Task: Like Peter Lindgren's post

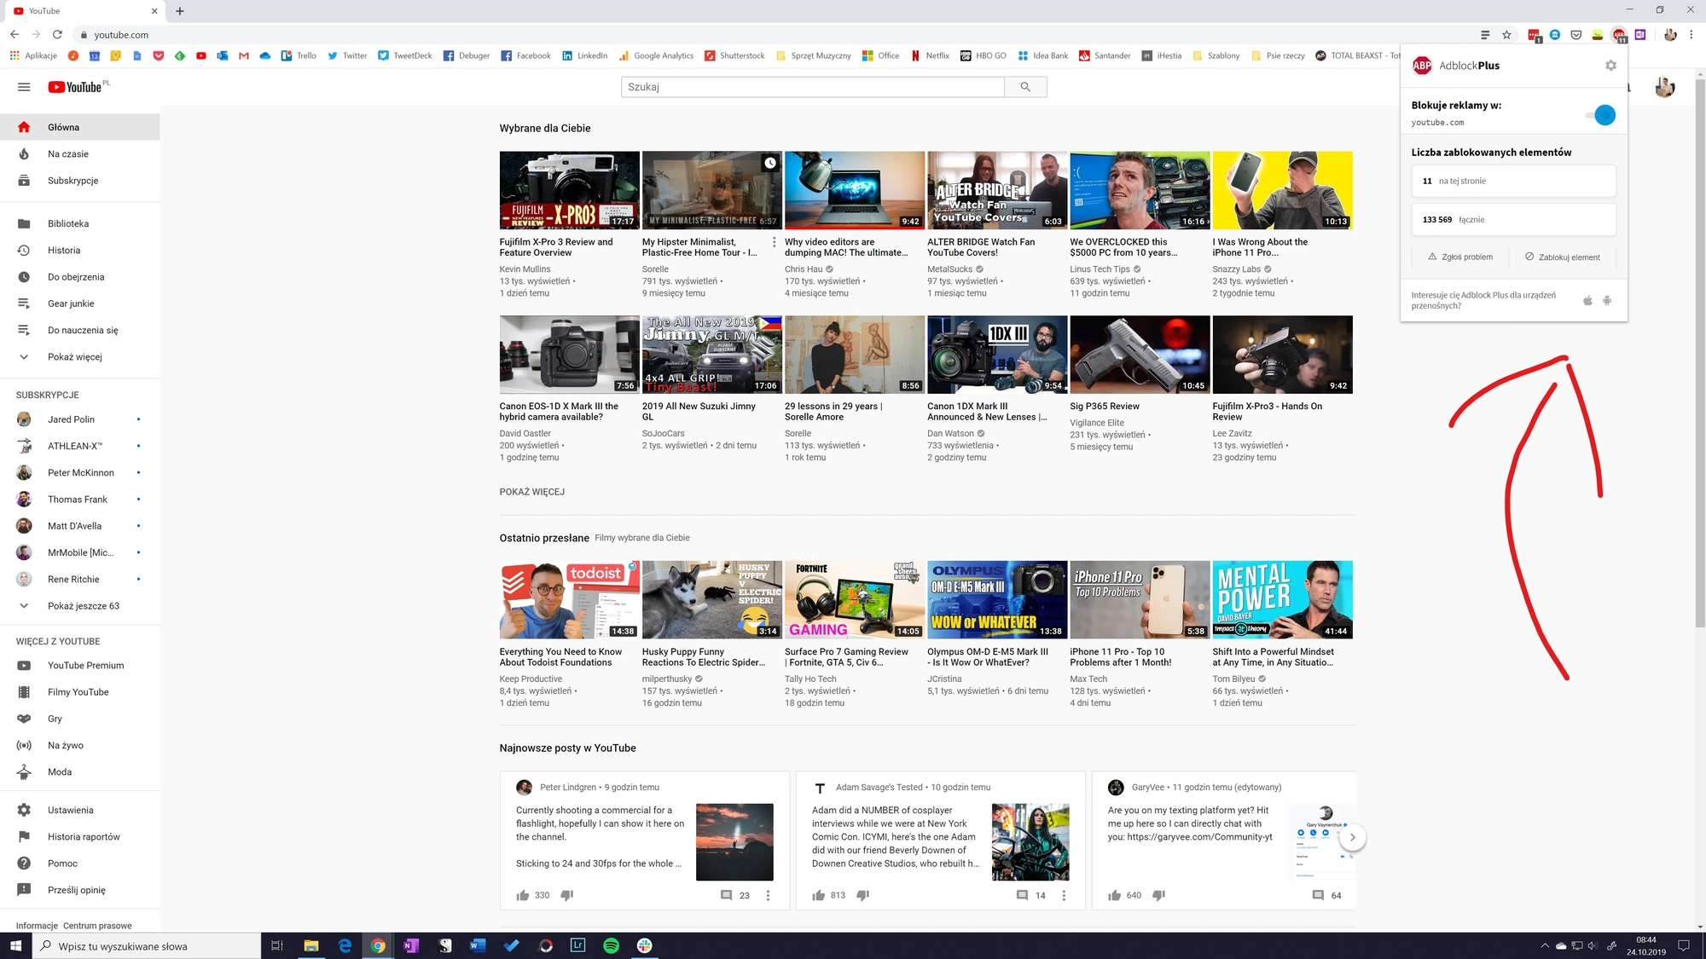Action: 523,895
